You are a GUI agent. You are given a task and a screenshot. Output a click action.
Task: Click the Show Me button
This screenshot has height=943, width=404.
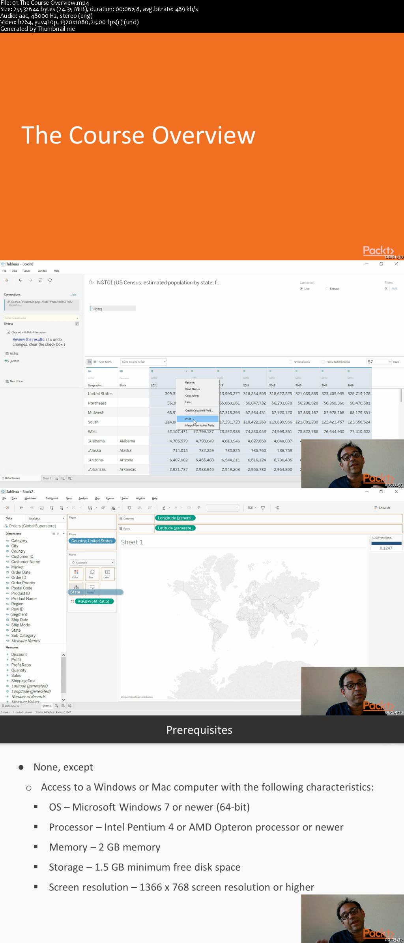tap(382, 508)
